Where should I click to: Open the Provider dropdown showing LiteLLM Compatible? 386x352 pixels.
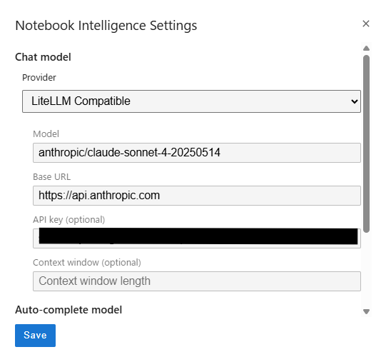click(191, 101)
